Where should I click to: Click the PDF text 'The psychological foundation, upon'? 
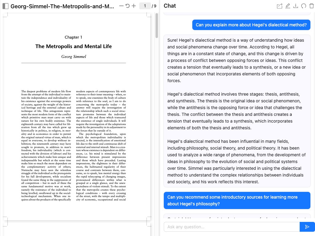[x=102, y=134]
